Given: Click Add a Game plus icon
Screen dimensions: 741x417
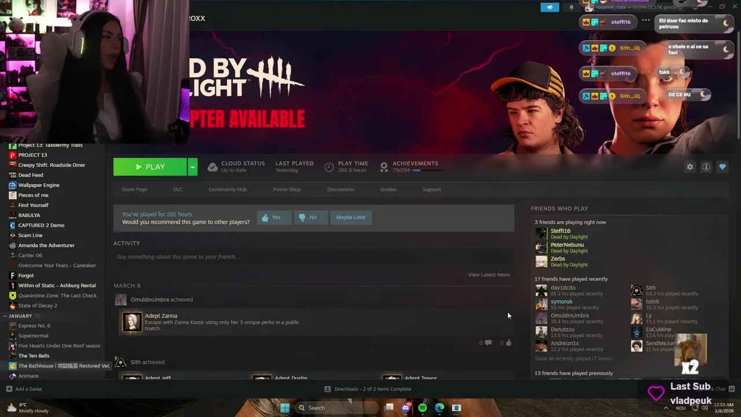Looking at the screenshot, I should pos(9,389).
